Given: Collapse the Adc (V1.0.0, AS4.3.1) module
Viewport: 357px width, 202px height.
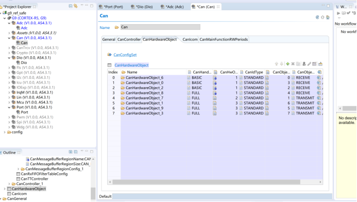Looking at the screenshot, I should pyautogui.click(x=9, y=23).
